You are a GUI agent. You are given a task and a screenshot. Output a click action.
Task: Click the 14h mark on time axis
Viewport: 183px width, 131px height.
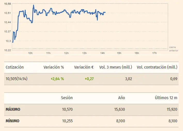click(102, 53)
